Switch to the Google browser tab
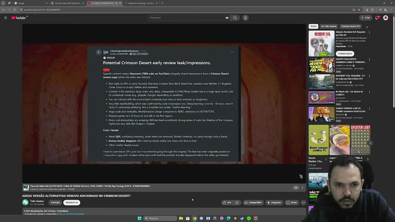This screenshot has width=395, height=222. coord(31,3)
